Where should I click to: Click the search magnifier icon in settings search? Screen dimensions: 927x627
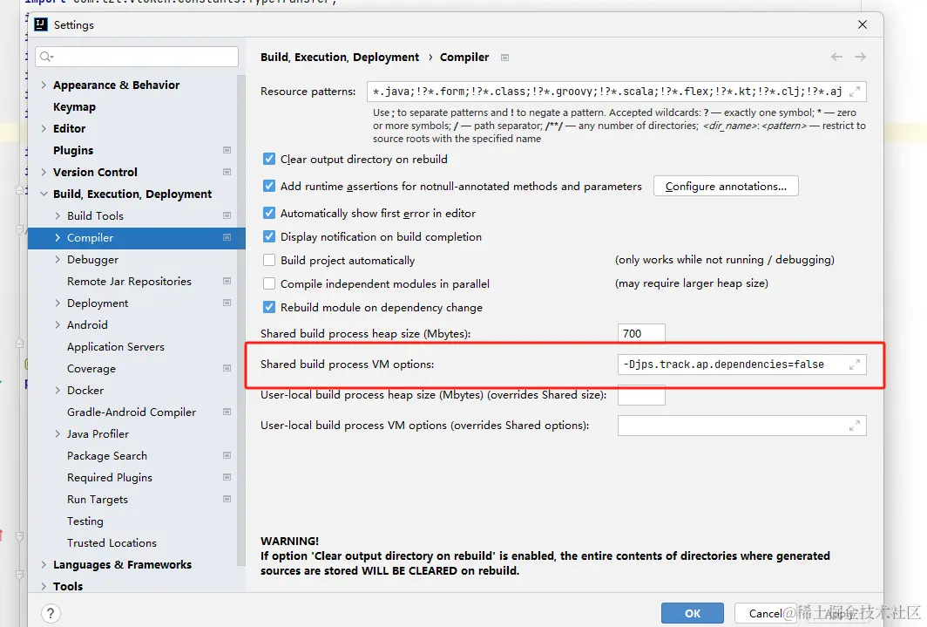(x=46, y=57)
